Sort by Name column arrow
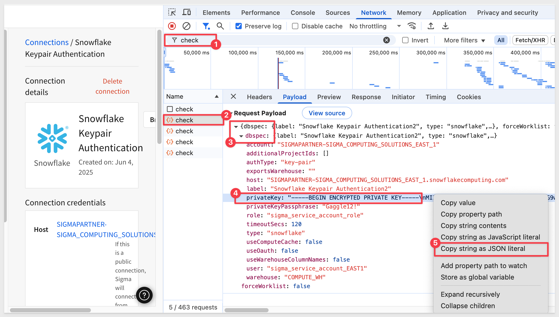 [216, 96]
